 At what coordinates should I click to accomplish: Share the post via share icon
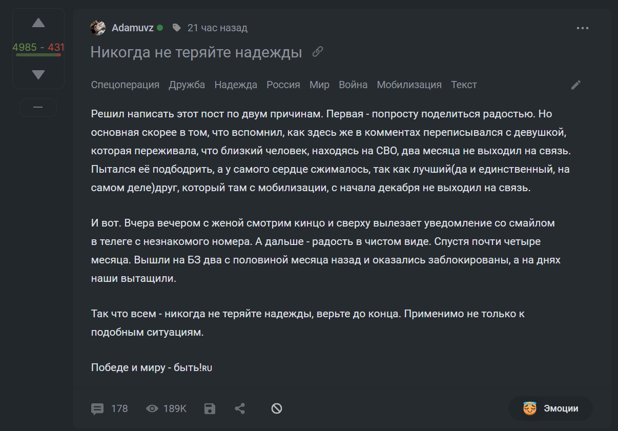pos(240,408)
